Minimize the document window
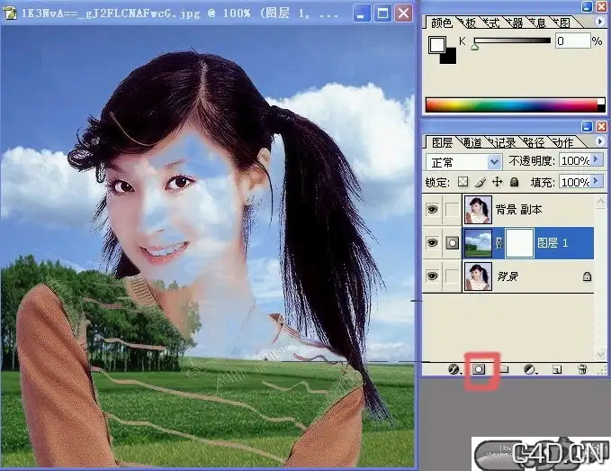This screenshot has height=471, width=611. 361,14
